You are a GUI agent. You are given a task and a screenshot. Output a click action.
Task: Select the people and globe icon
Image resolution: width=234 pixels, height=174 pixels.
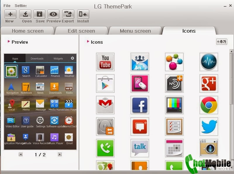140,62
